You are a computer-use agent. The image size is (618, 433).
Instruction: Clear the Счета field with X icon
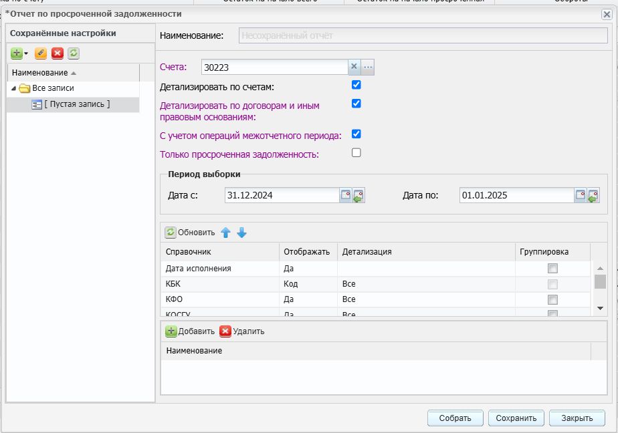354,67
